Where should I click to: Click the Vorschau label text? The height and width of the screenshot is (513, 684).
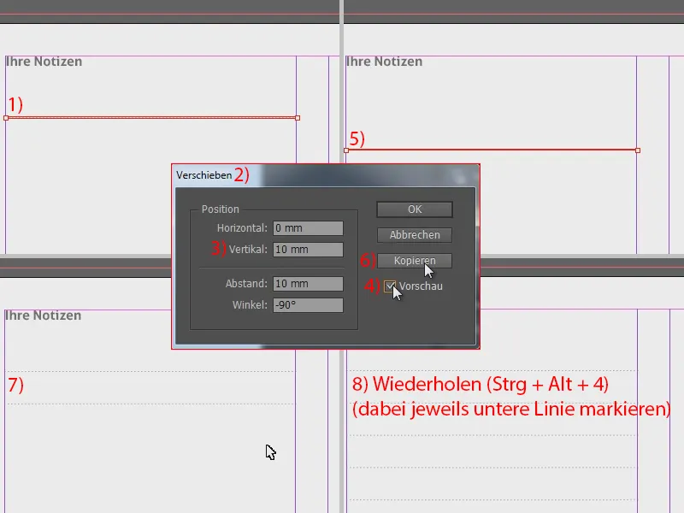point(421,286)
